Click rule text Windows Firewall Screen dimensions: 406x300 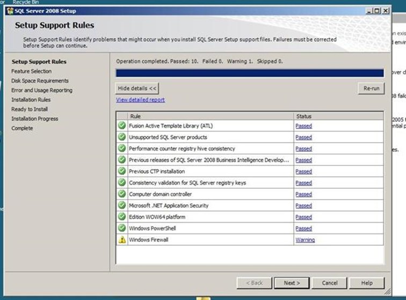149,240
